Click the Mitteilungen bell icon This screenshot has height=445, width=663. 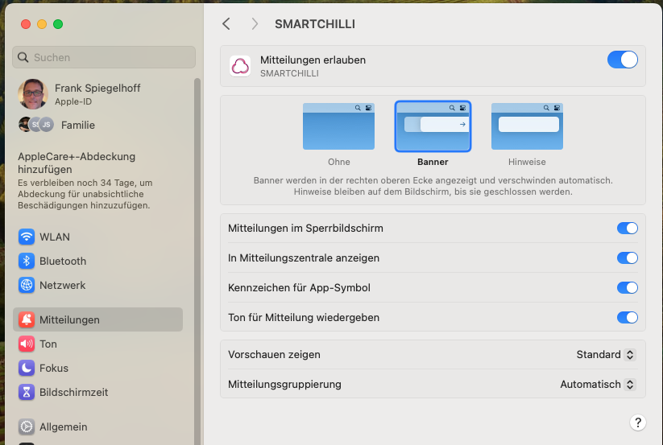[27, 319]
